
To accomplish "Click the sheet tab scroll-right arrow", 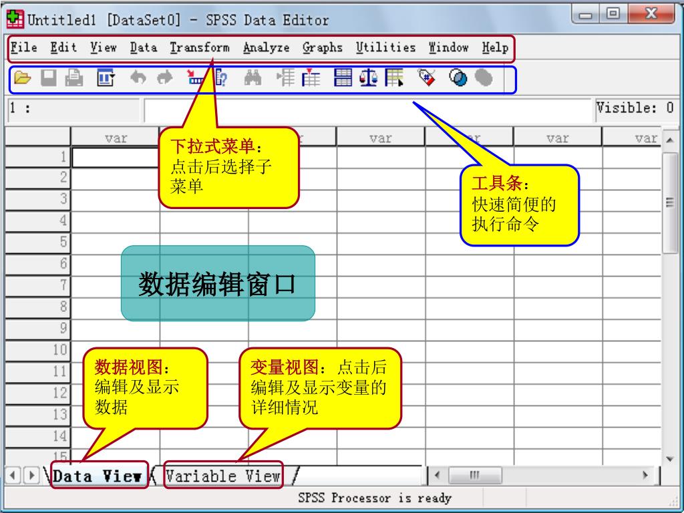I will (31, 475).
